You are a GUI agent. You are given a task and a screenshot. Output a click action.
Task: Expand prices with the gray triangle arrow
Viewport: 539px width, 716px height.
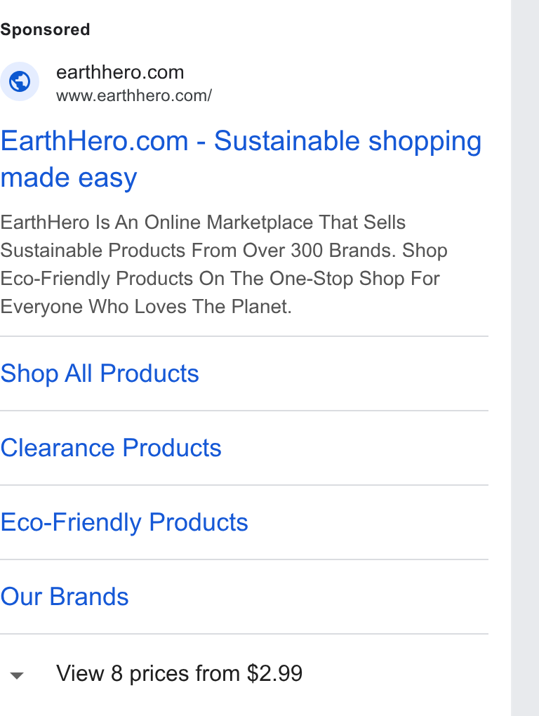tap(17, 675)
